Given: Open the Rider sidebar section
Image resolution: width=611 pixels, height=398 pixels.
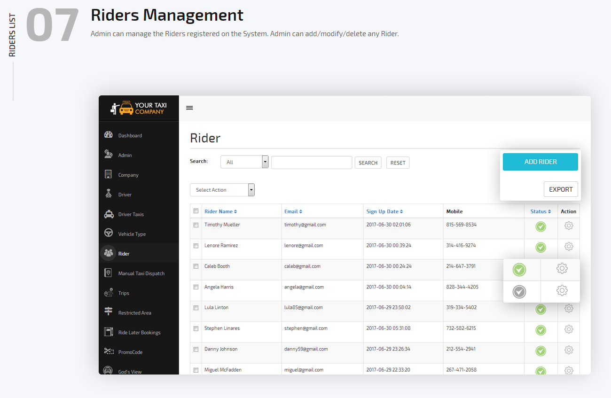Looking at the screenshot, I should coord(124,253).
